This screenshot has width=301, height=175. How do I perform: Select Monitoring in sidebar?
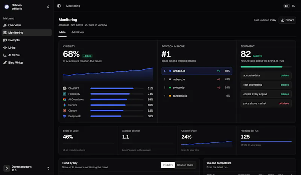click(26, 33)
